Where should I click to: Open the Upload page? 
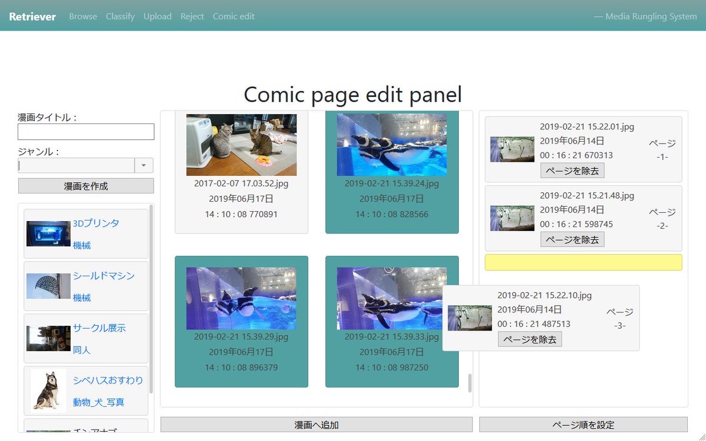pyautogui.click(x=158, y=16)
